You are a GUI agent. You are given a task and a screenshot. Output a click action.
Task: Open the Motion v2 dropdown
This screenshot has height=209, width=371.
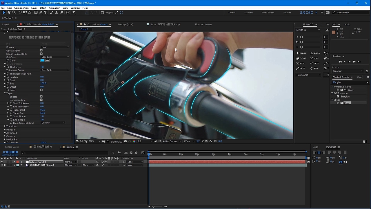308,30
